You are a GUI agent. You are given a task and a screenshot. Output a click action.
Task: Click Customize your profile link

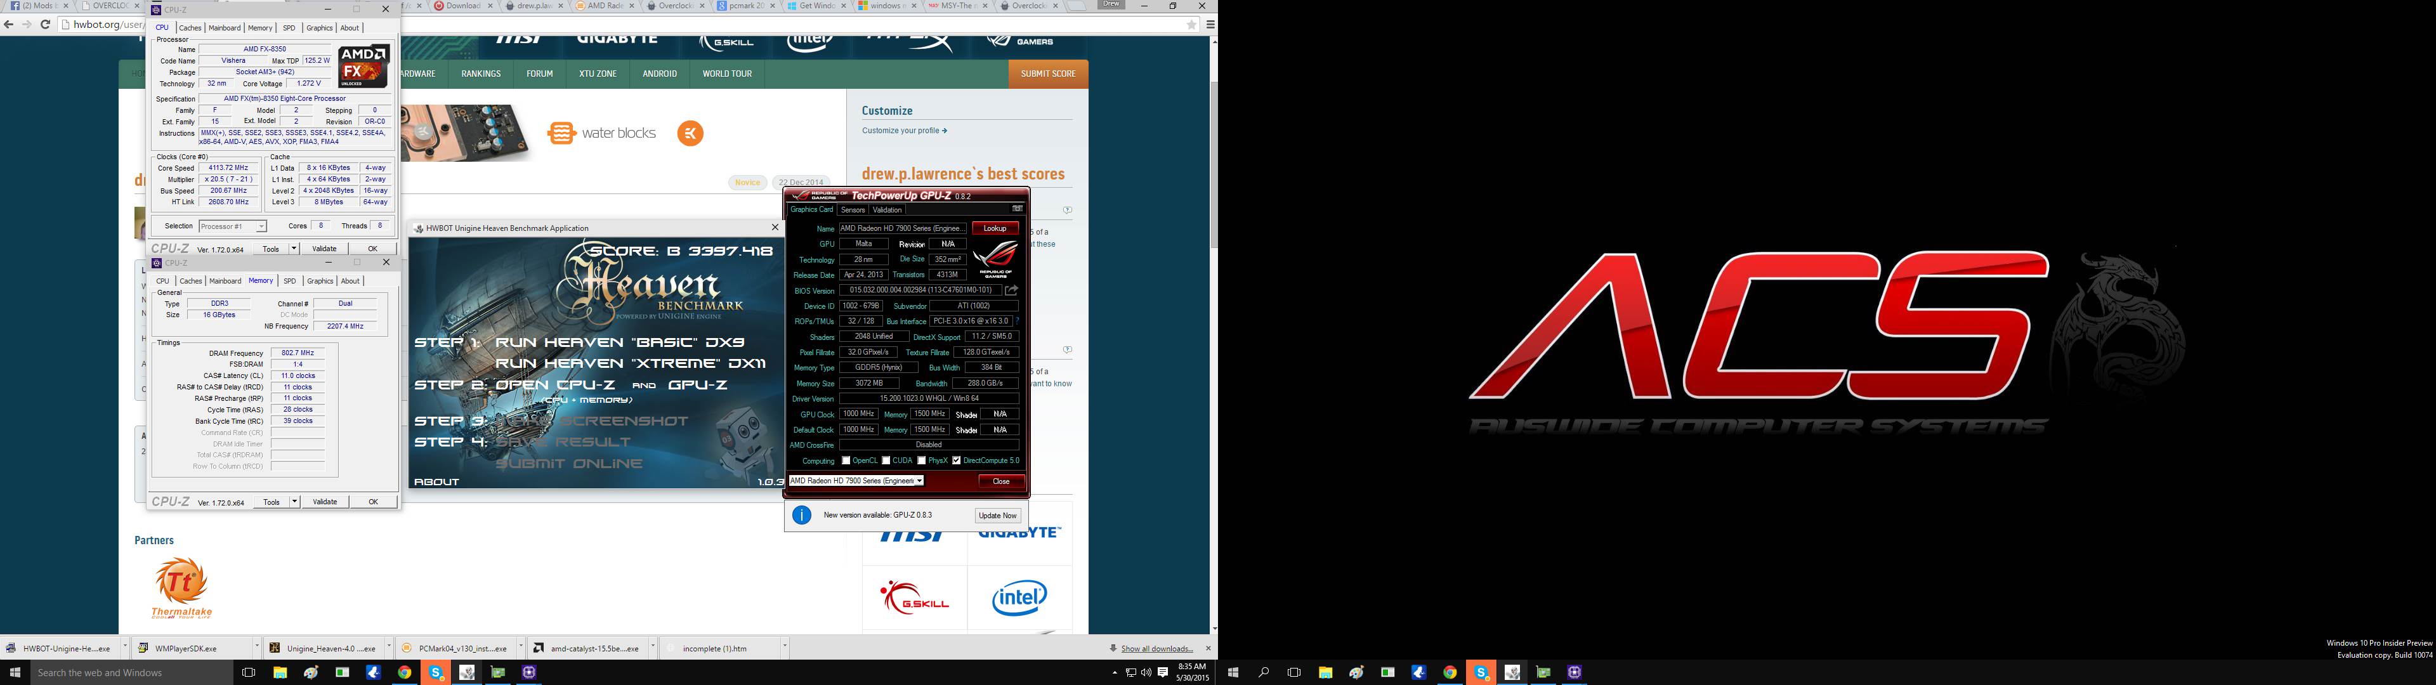coord(904,131)
